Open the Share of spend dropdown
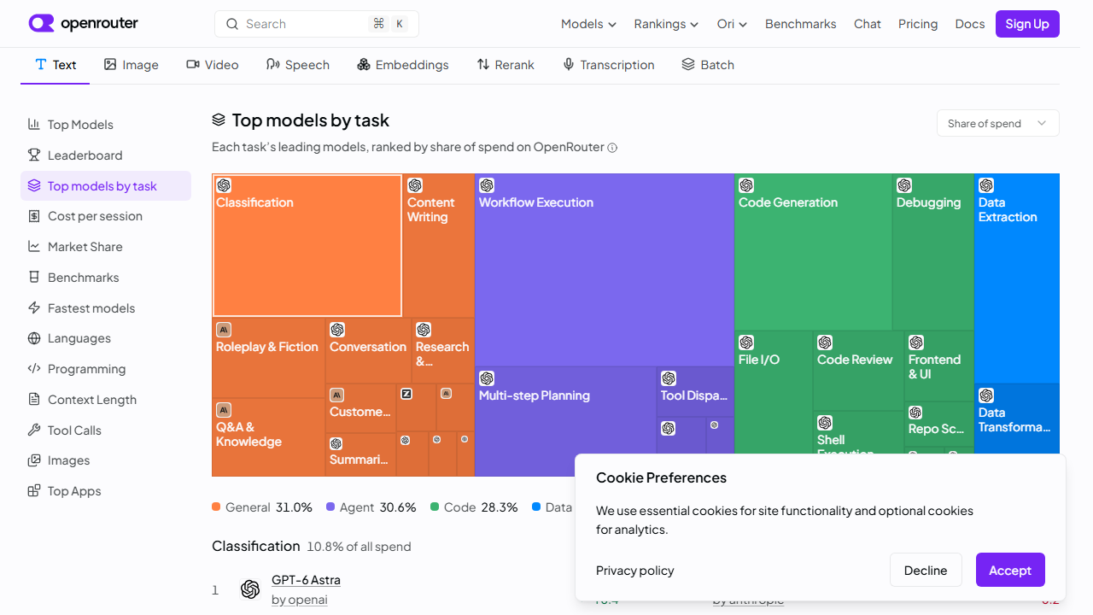This screenshot has height=615, width=1093. pos(997,123)
